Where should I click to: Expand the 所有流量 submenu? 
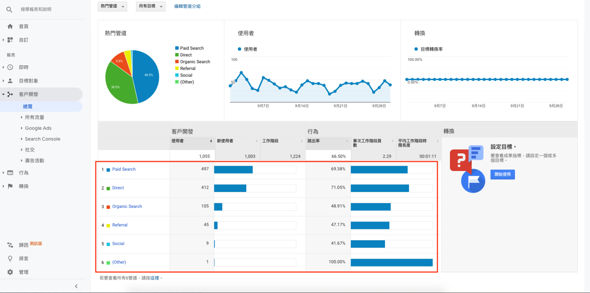[34, 118]
